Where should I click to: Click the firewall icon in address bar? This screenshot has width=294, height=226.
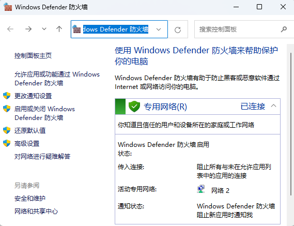click(76, 29)
